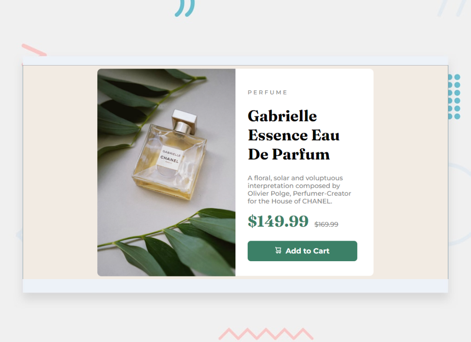Click the light blue bar under the card
Image resolution: width=471 pixels, height=342 pixels.
(235, 286)
